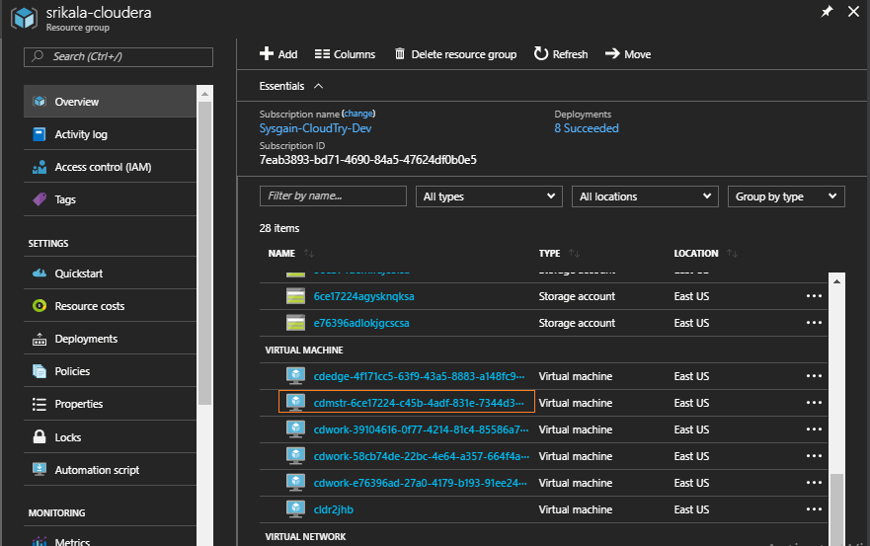Open Resource costs
The height and width of the screenshot is (546, 870).
click(x=110, y=306)
